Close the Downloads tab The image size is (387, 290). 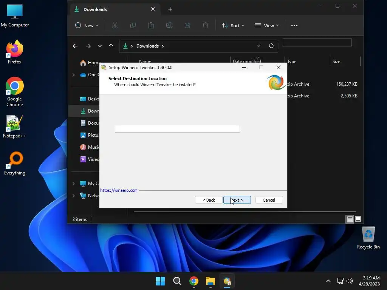pyautogui.click(x=153, y=9)
